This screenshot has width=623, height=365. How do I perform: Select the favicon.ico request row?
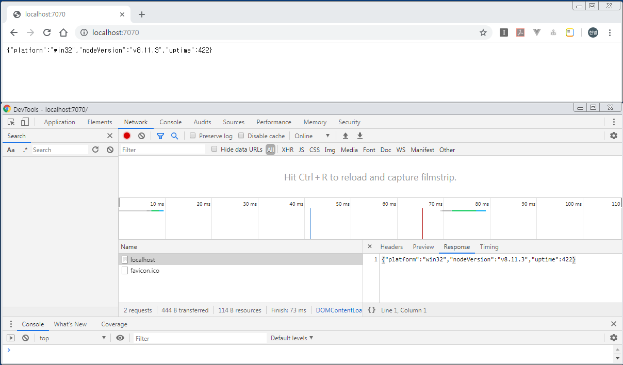(x=240, y=271)
